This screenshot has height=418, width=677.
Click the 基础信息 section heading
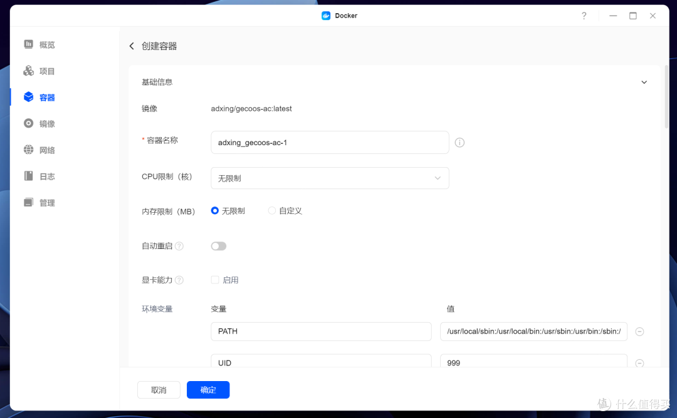point(157,82)
